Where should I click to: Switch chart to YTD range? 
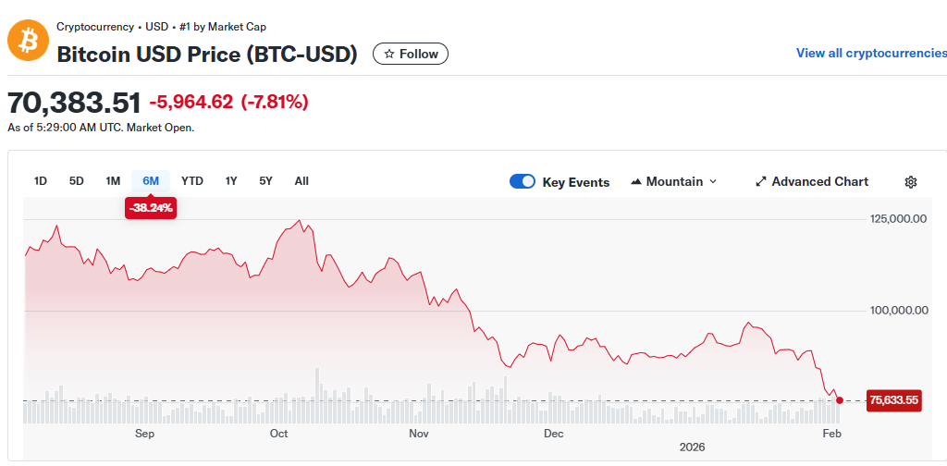[x=192, y=181]
